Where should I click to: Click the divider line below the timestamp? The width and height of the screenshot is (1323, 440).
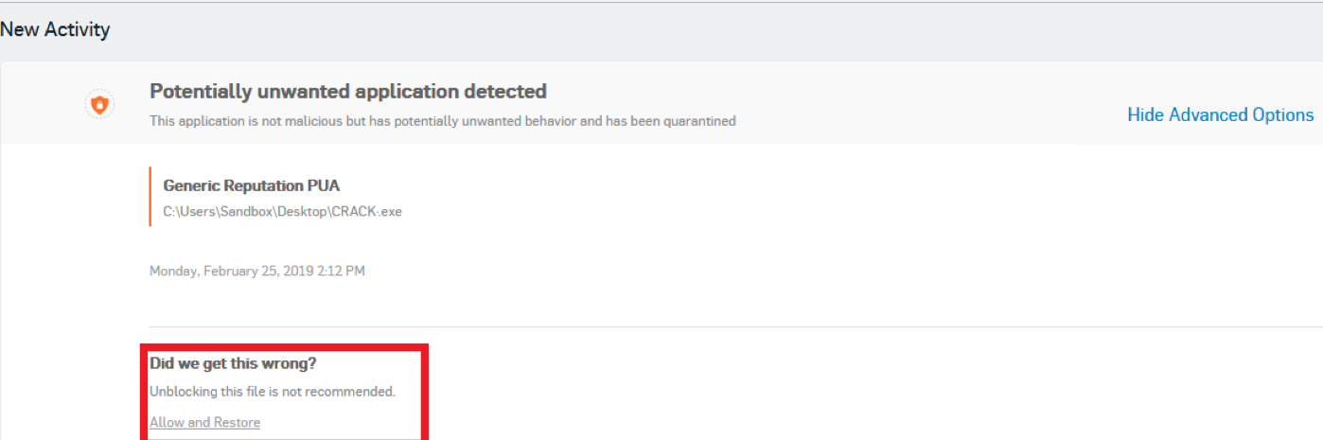coord(662,326)
